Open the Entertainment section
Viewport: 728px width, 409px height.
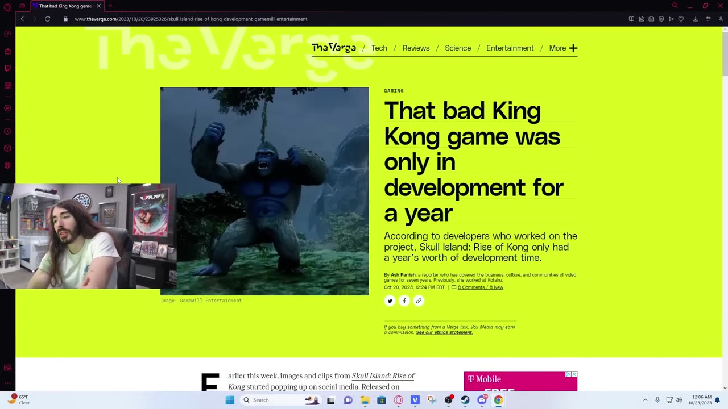tap(510, 48)
